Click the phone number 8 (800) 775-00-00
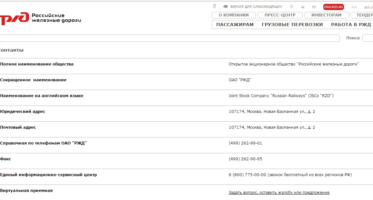The image size is (373, 200). [247, 175]
